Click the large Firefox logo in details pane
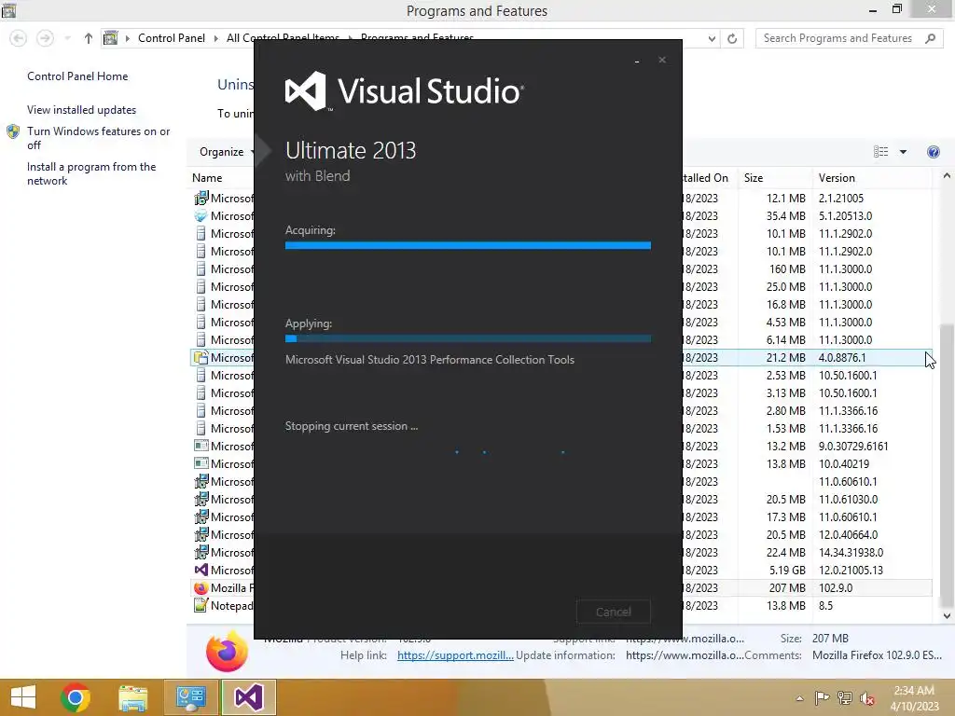Image resolution: width=955 pixels, height=716 pixels. coord(227,652)
